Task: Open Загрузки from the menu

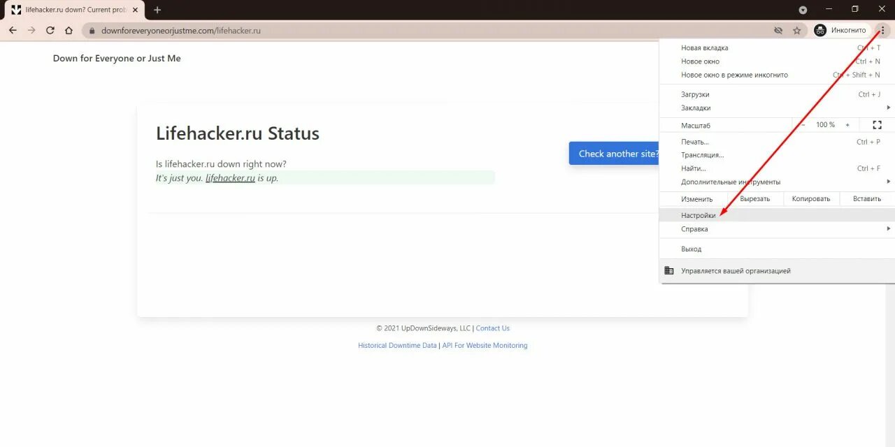Action: point(777,94)
